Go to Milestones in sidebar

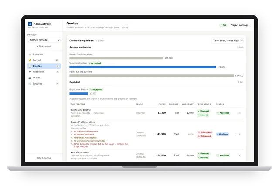point(44,72)
